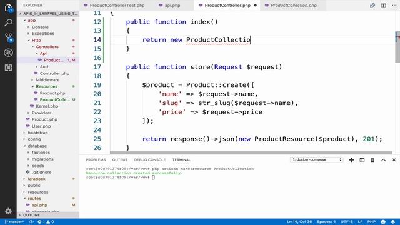Split the editor with split icon

(383, 6)
